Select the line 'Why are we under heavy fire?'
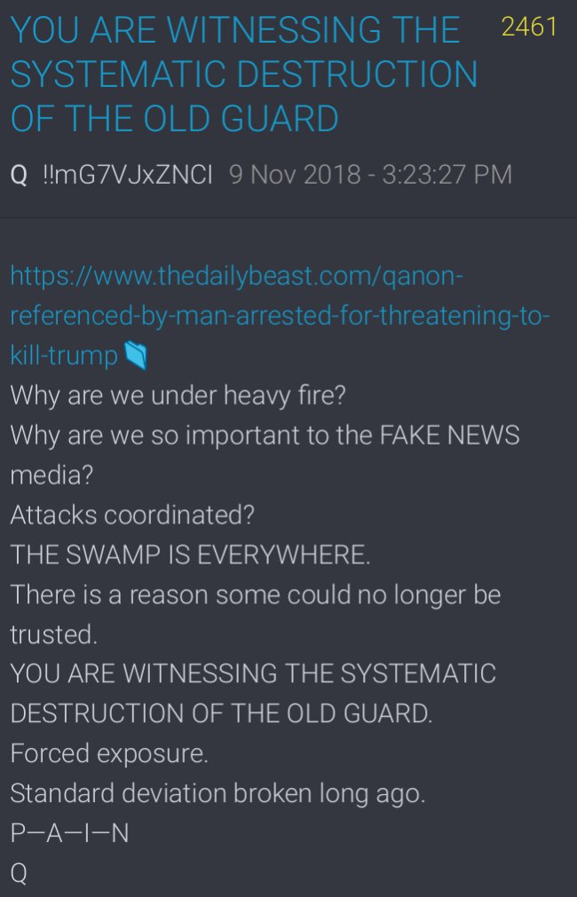577x897 pixels. point(178,397)
